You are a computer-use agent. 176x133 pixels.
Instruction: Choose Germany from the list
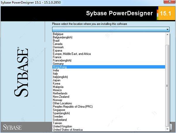pos(109,64)
